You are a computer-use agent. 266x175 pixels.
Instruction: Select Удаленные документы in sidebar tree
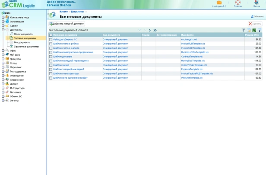coord(26,47)
